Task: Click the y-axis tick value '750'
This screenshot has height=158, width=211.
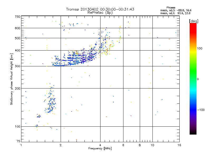Action: coord(17,17)
